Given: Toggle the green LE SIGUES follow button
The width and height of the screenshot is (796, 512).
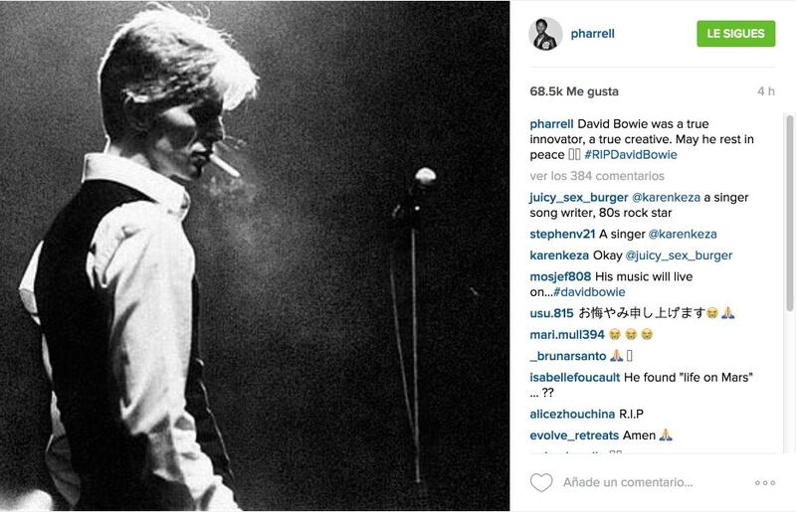Looking at the screenshot, I should coord(735,34).
